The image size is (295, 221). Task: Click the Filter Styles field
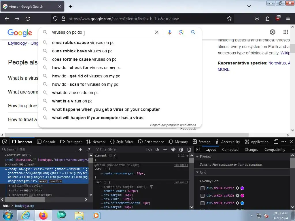(119, 149)
